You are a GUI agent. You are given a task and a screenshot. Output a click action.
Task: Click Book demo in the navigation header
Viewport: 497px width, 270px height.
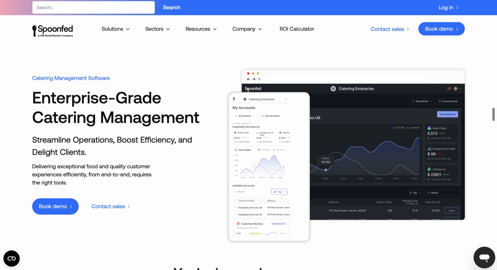[441, 29]
